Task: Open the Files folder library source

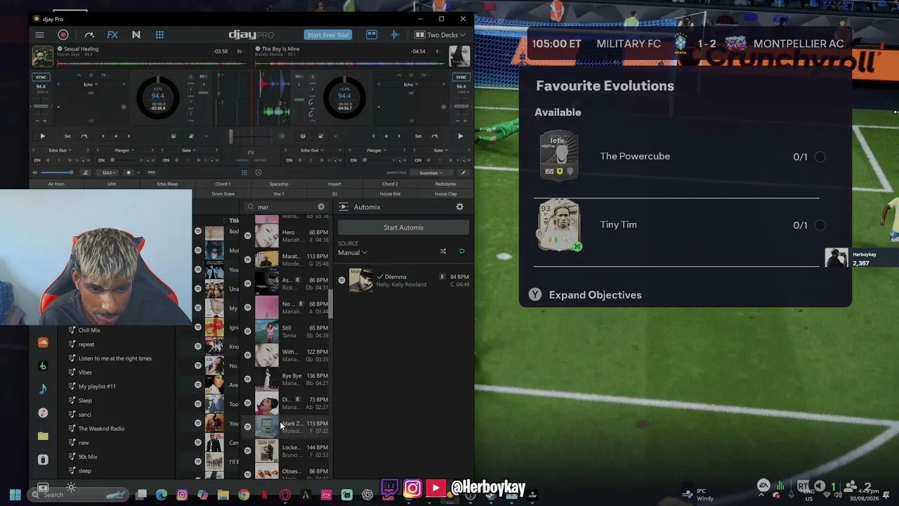Action: [x=43, y=436]
